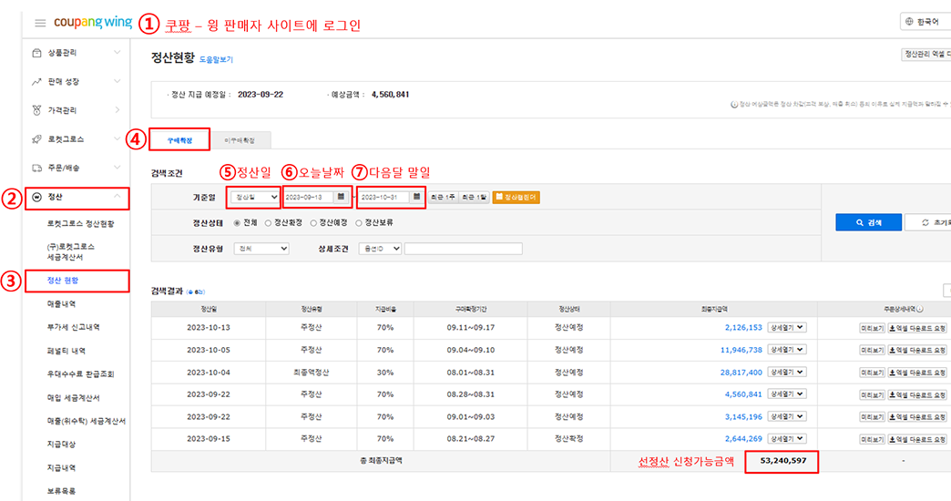Select the 전체 settlement status radio

237,223
